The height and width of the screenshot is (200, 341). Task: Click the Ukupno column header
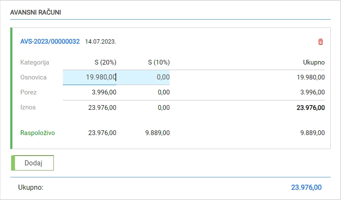click(314, 62)
